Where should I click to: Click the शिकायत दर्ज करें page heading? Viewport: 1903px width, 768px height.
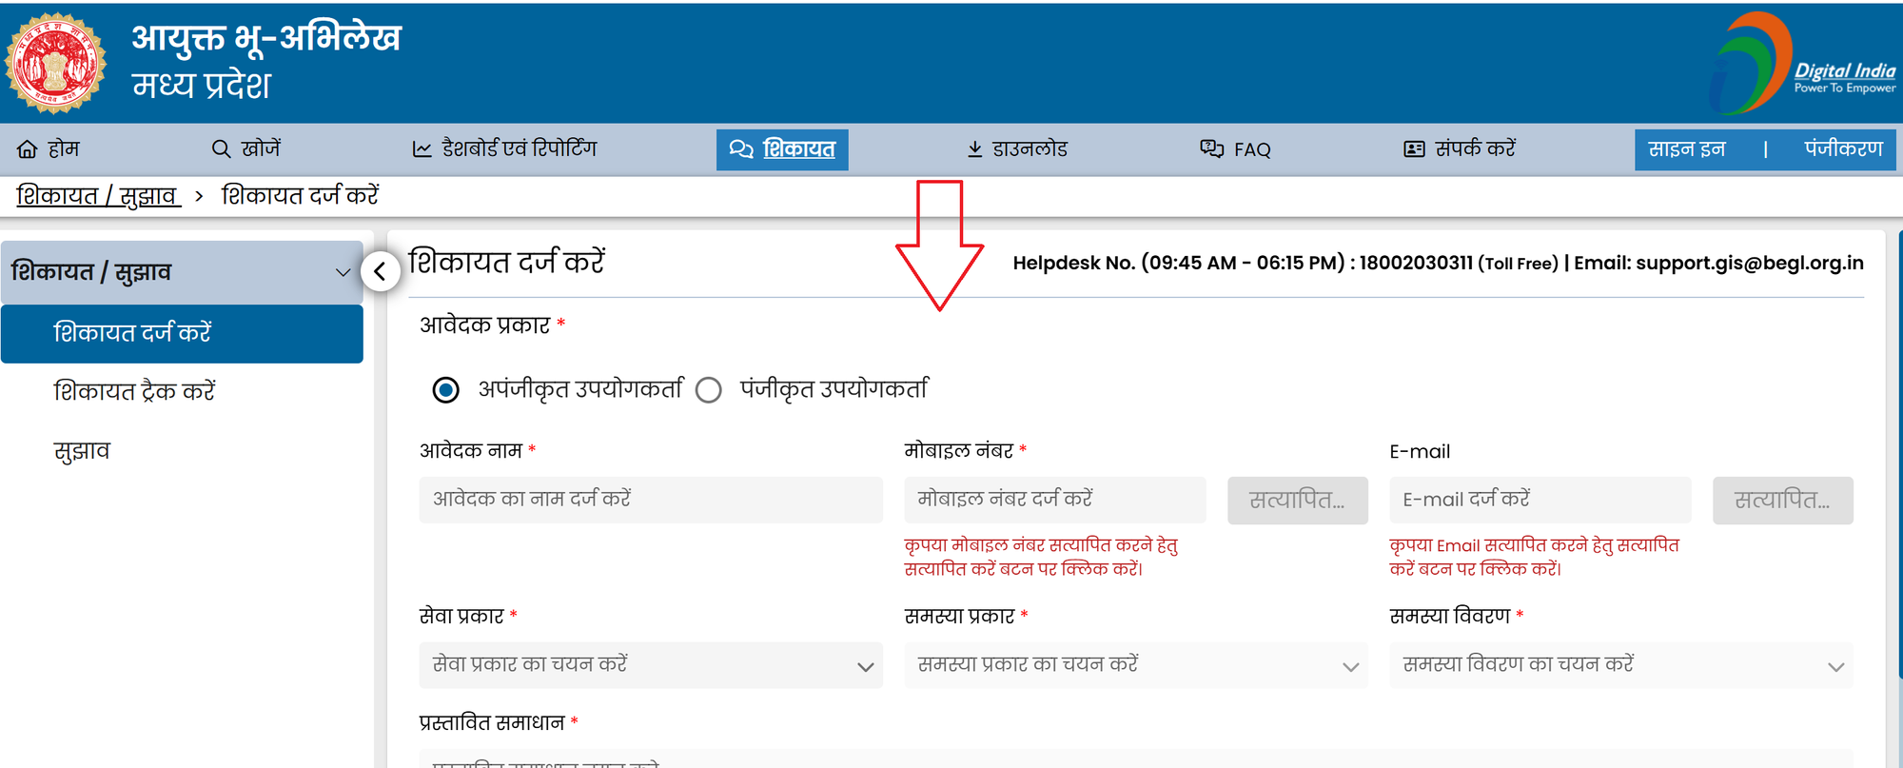(x=506, y=262)
